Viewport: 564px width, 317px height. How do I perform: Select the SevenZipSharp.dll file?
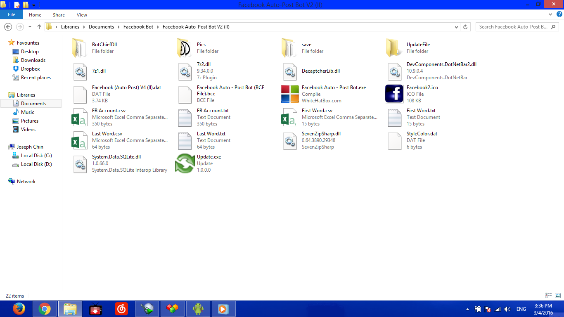tap(289, 140)
